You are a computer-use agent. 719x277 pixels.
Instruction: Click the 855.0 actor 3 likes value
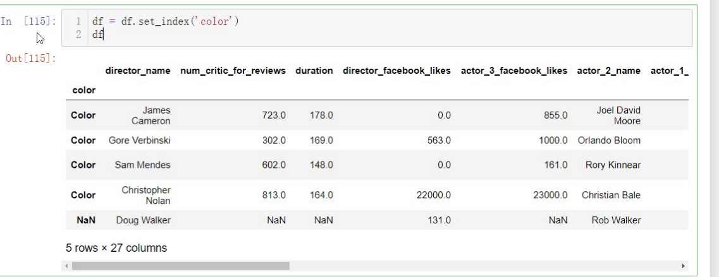pos(555,115)
